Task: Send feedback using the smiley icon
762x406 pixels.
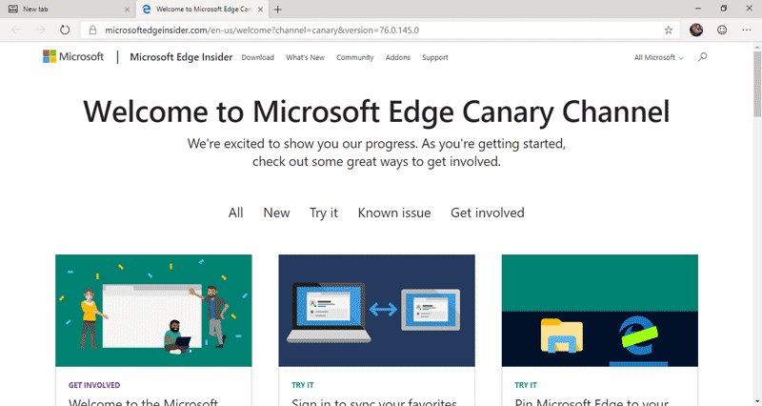Action: click(722, 30)
